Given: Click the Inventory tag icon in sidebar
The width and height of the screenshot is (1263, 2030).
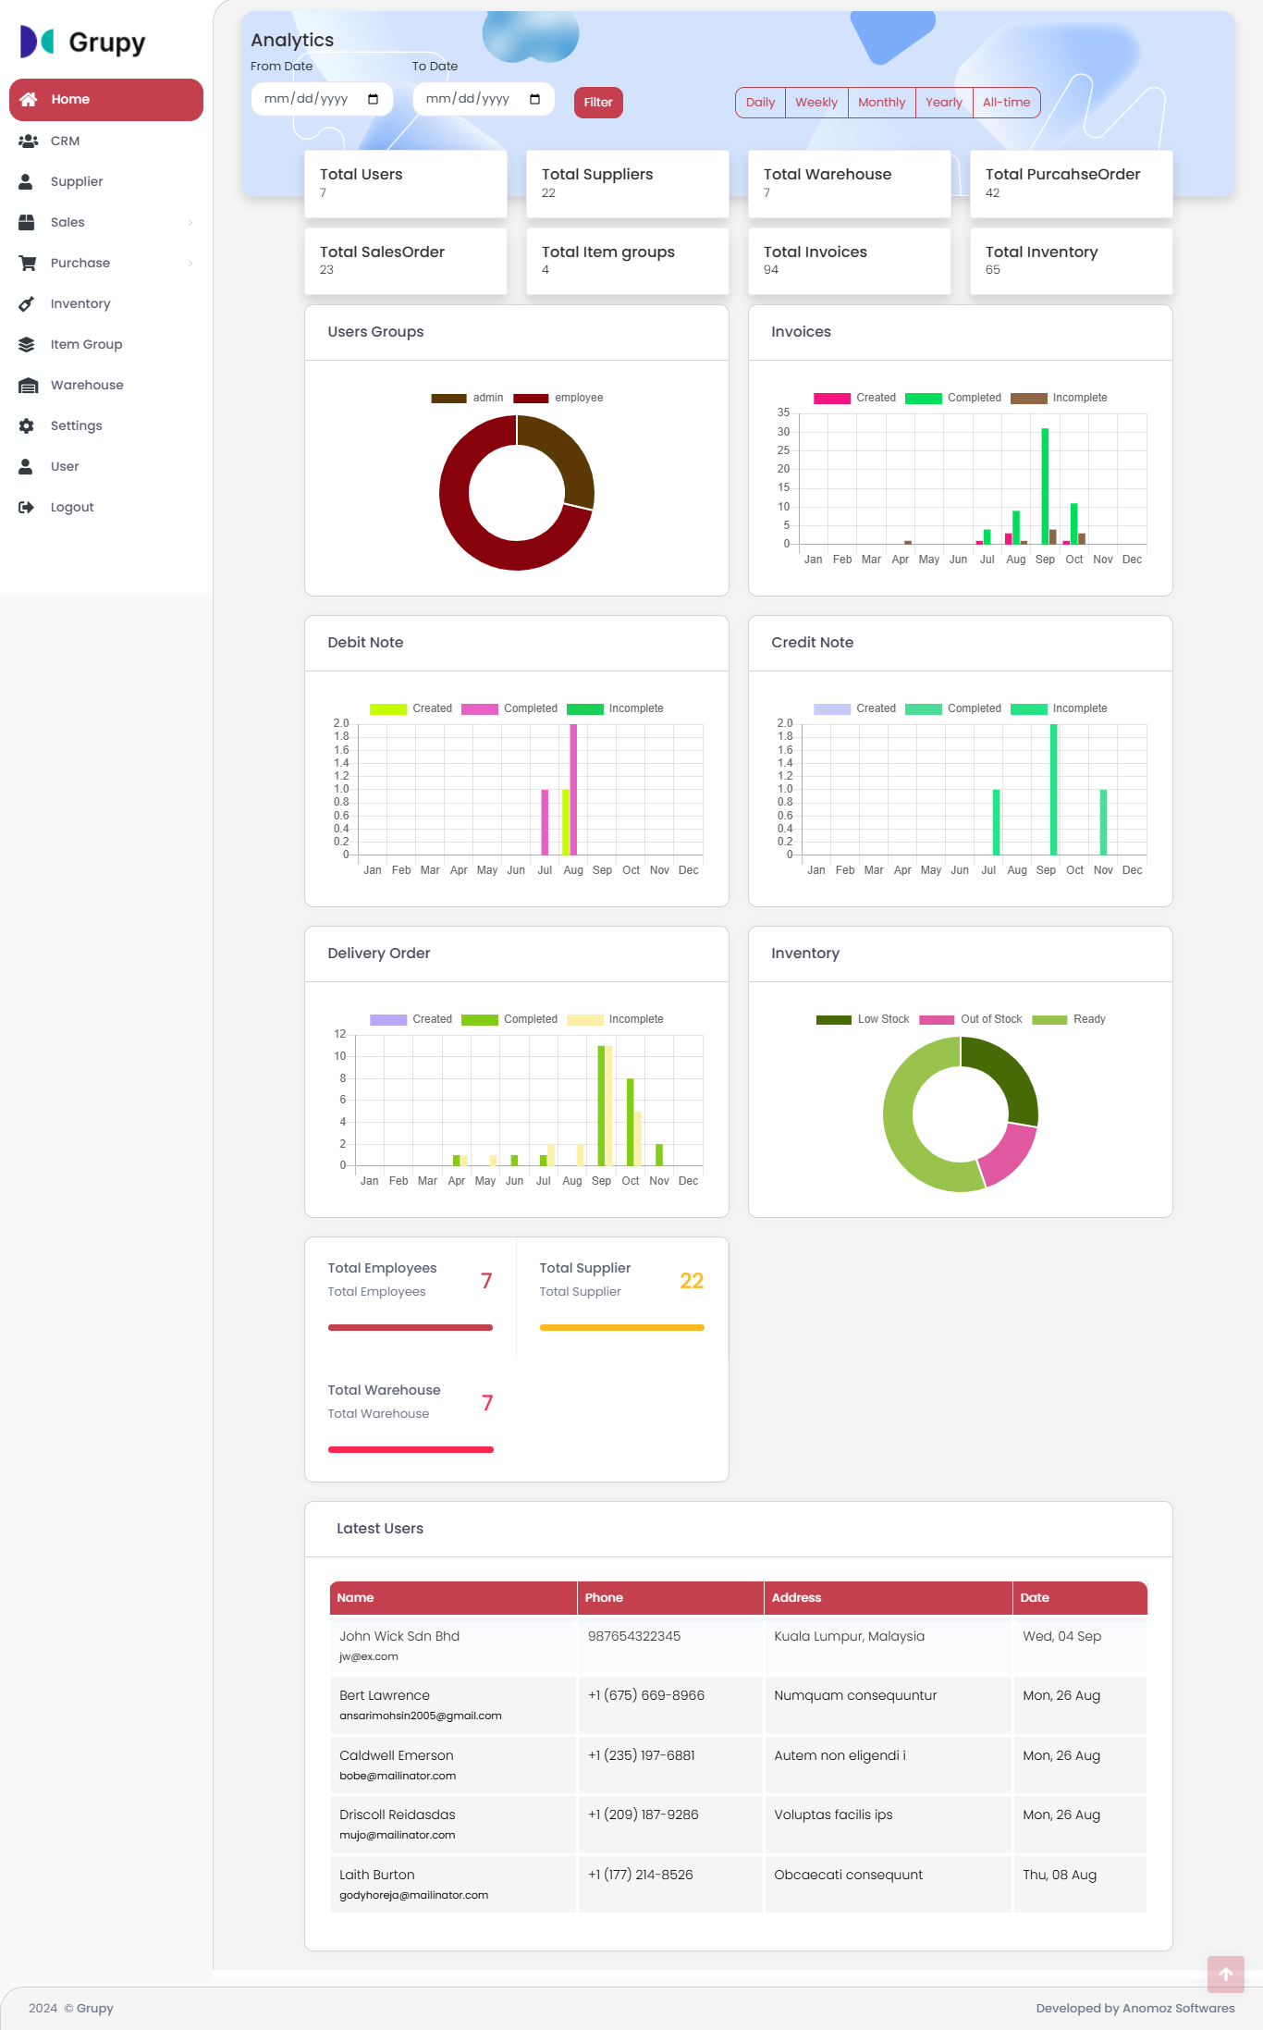Looking at the screenshot, I should coord(27,304).
